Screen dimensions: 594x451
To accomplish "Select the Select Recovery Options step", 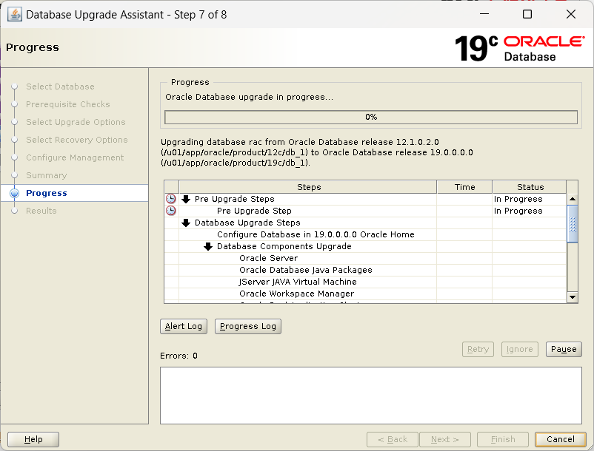I will click(x=77, y=140).
